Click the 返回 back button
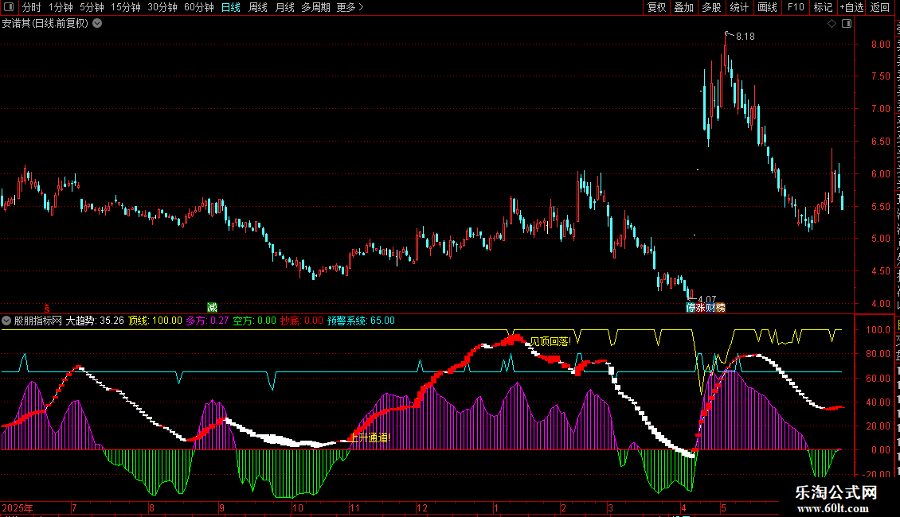 tap(880, 7)
